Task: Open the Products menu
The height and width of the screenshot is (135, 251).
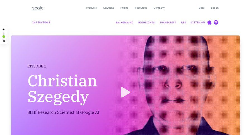Action: pos(91,8)
